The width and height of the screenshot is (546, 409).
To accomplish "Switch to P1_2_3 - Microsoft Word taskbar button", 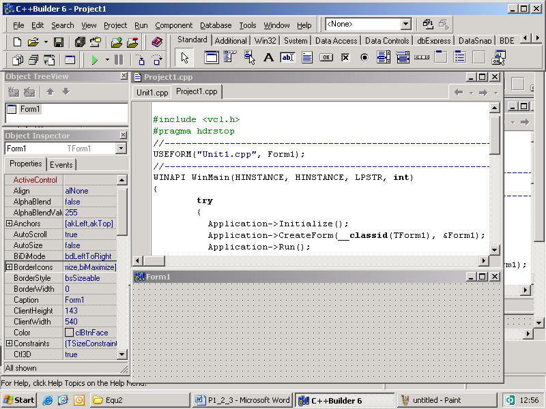I will (x=243, y=400).
